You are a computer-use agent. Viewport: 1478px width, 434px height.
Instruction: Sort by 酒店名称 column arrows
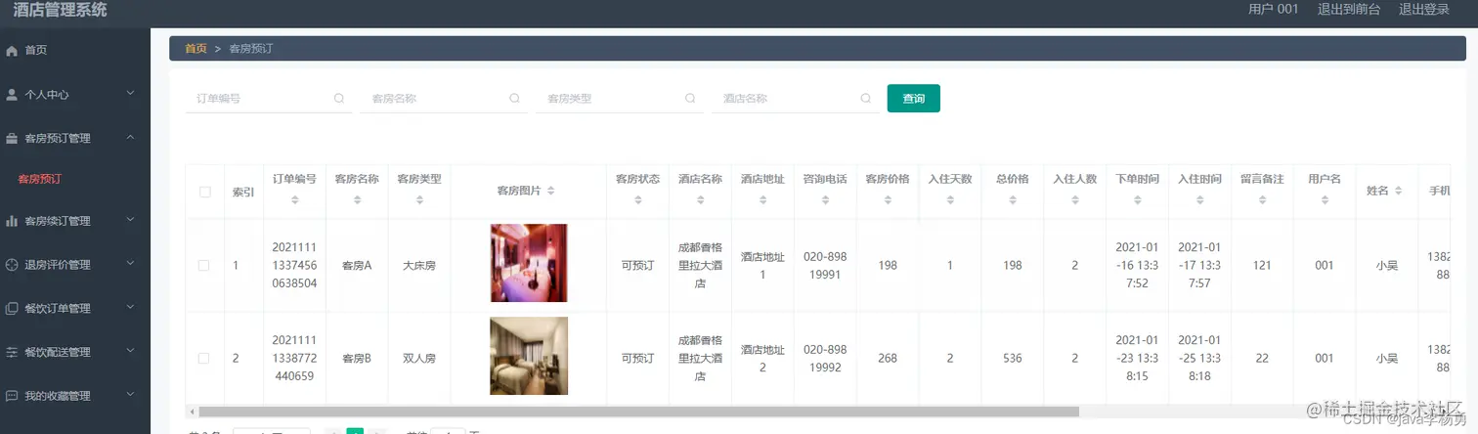[x=701, y=199]
